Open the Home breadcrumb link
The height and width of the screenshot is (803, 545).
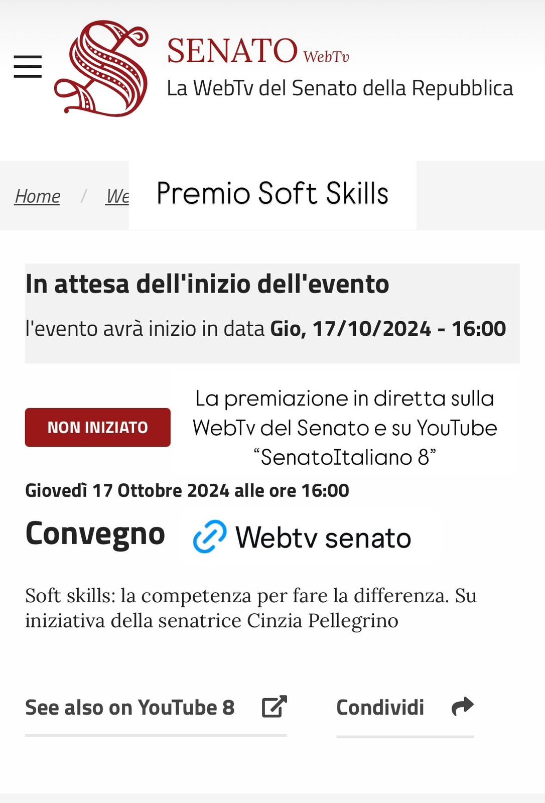(37, 196)
